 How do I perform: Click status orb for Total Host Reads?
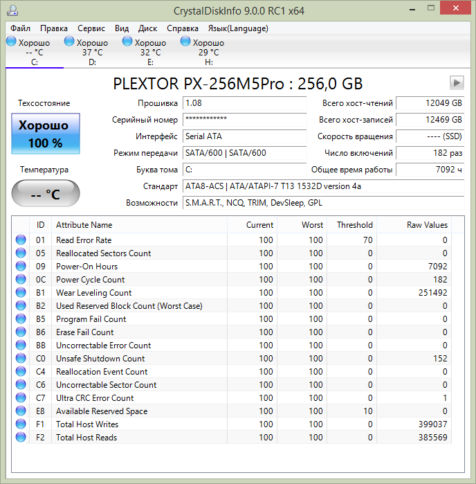tap(21, 437)
